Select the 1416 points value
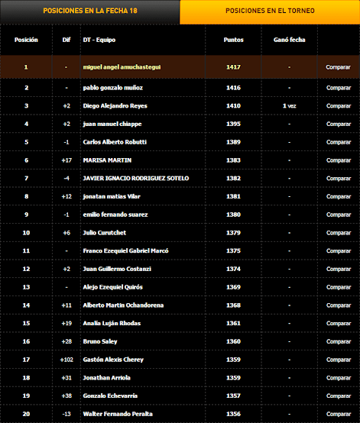The height and width of the screenshot is (423, 360). [233, 88]
